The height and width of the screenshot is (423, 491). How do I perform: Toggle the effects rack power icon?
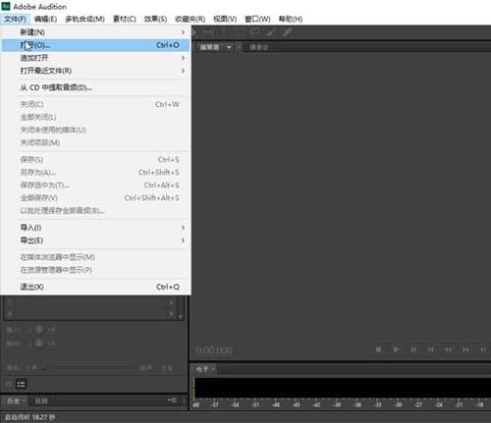click(x=9, y=384)
